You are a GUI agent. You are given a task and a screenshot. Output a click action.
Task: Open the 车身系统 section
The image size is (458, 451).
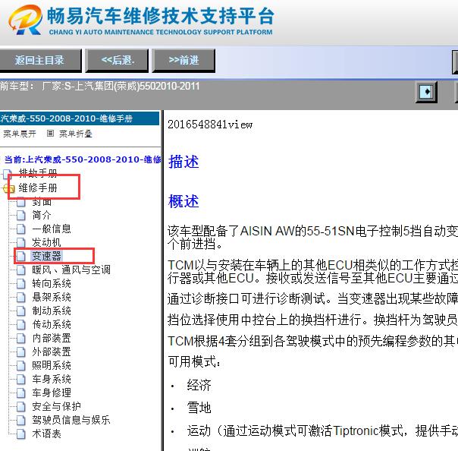(52, 379)
